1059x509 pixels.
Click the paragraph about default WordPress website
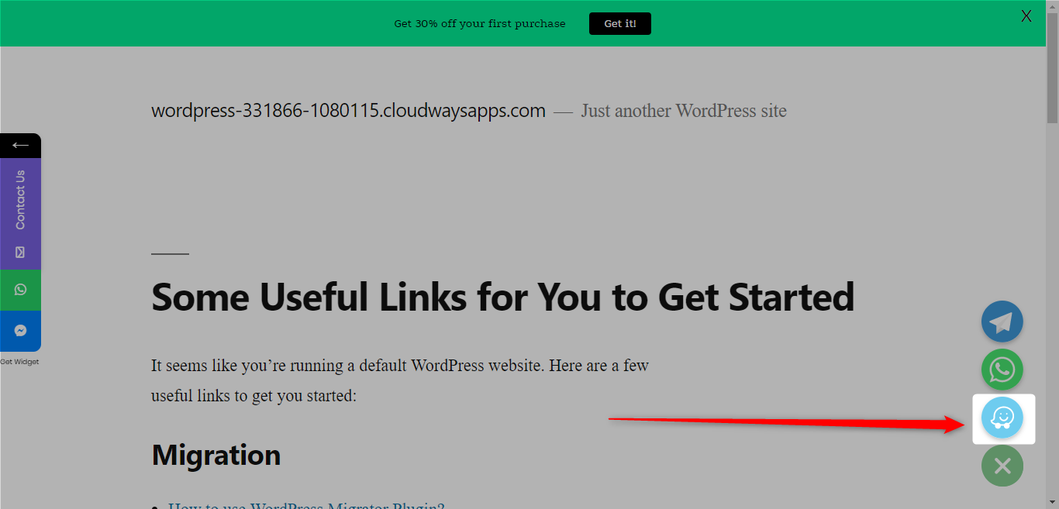click(x=400, y=380)
